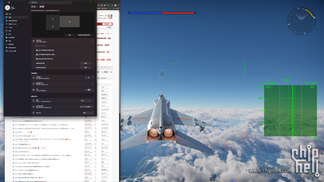This screenshot has height=182, width=324.
Task: Click the Connect wireless display button
Action: 86,67
